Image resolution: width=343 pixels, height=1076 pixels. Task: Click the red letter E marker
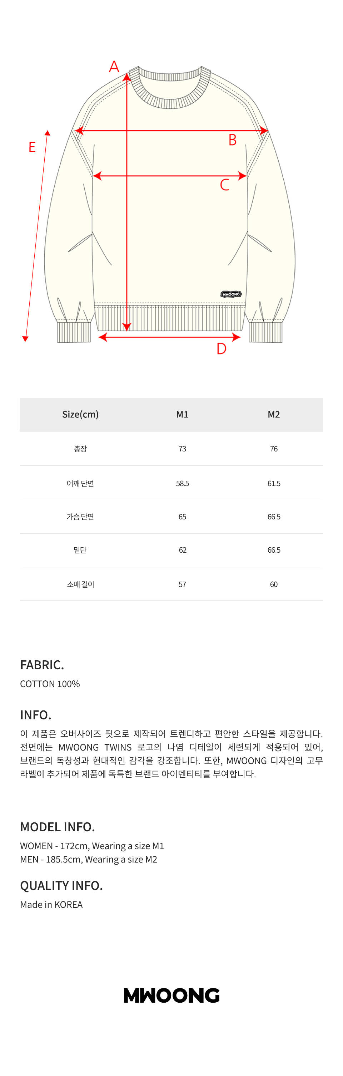32,147
